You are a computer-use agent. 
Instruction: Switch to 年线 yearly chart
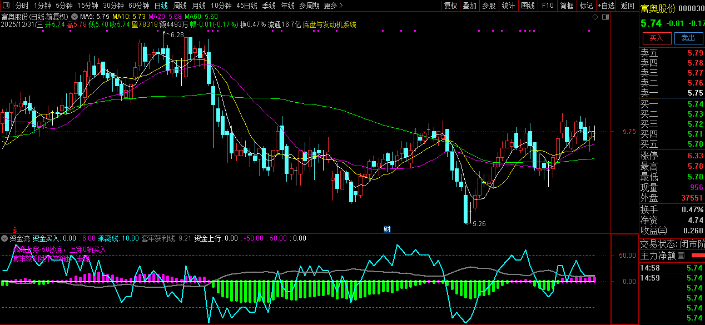coord(287,6)
